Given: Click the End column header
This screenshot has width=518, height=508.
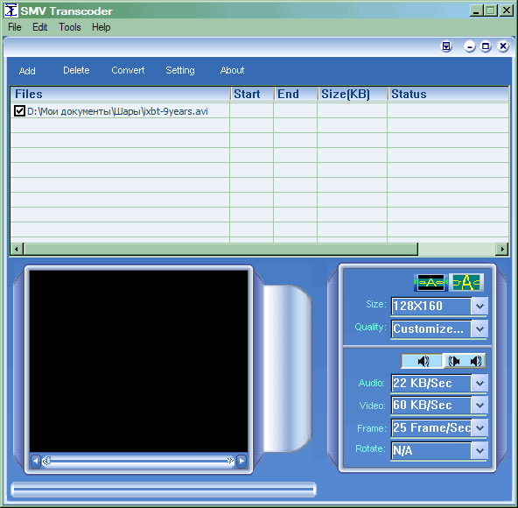Looking at the screenshot, I should tap(296, 94).
